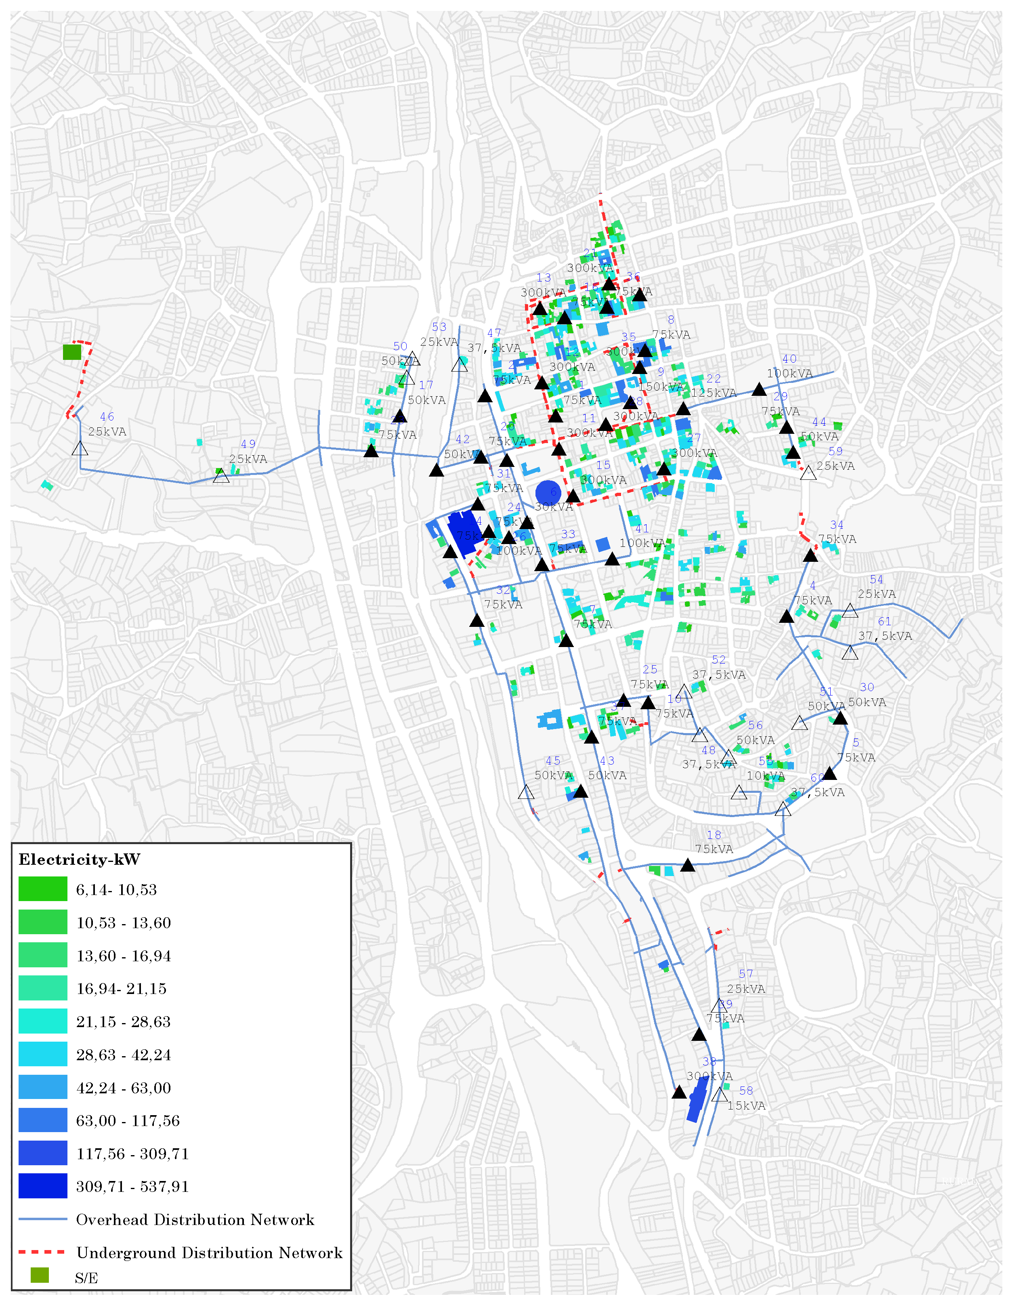The image size is (1012, 1307).
Task: Click the green S/E substation square on map
Action: [72, 352]
